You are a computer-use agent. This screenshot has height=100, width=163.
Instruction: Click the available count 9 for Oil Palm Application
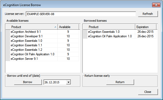click(68, 54)
